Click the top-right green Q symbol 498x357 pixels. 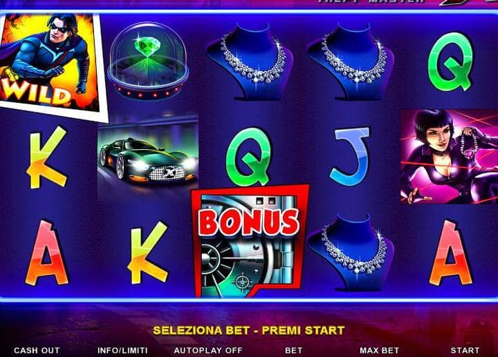point(450,61)
